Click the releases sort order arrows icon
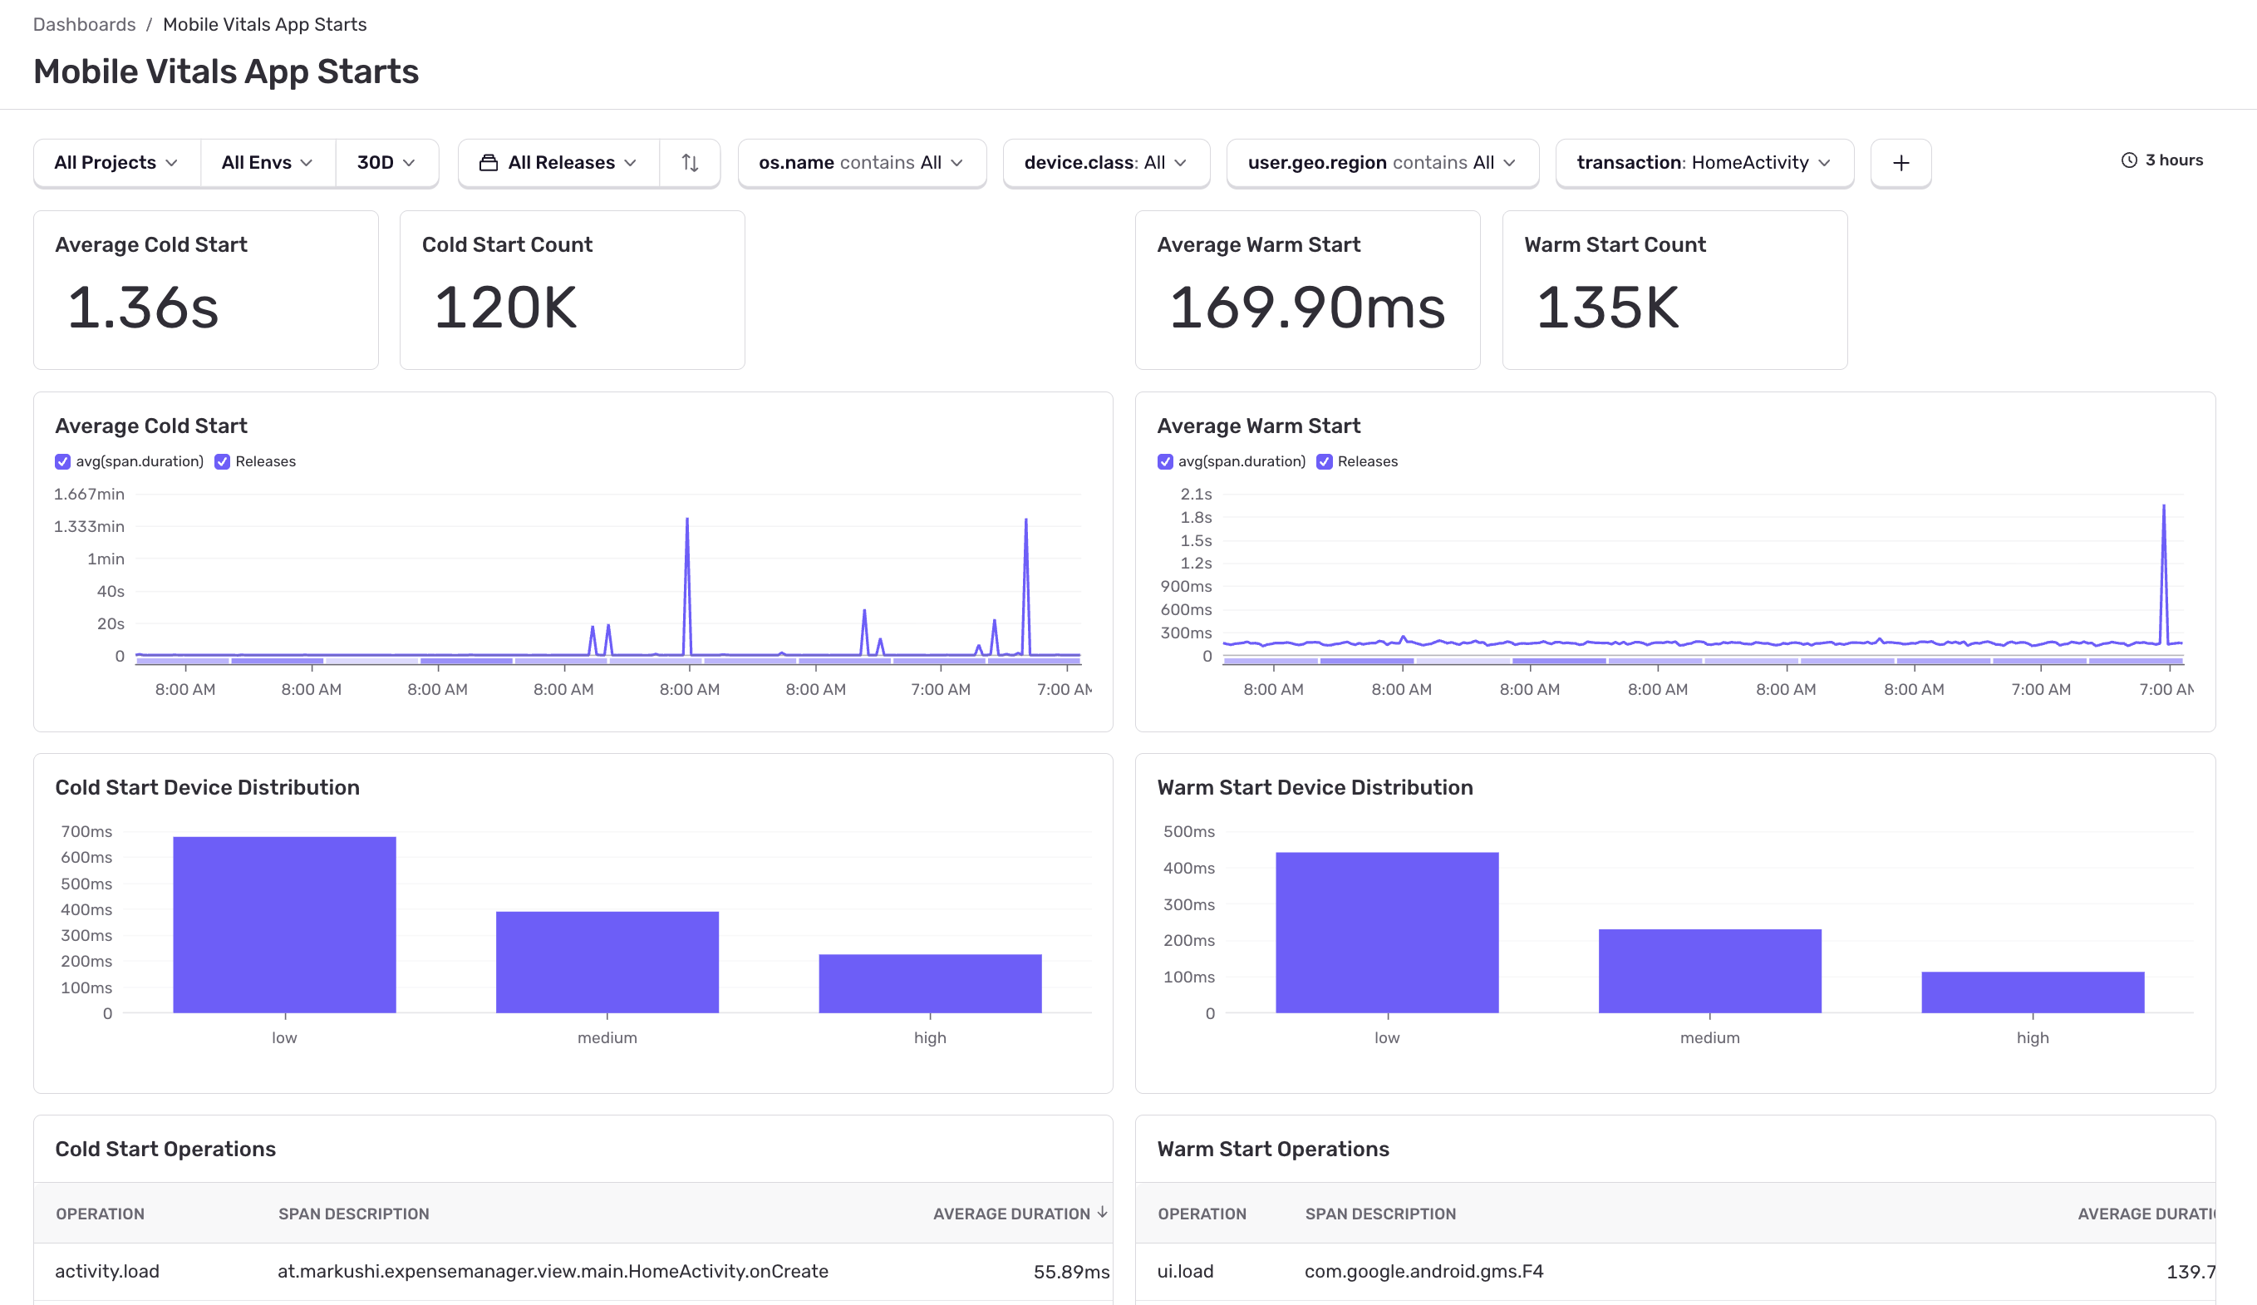The image size is (2257, 1305). pyautogui.click(x=689, y=163)
